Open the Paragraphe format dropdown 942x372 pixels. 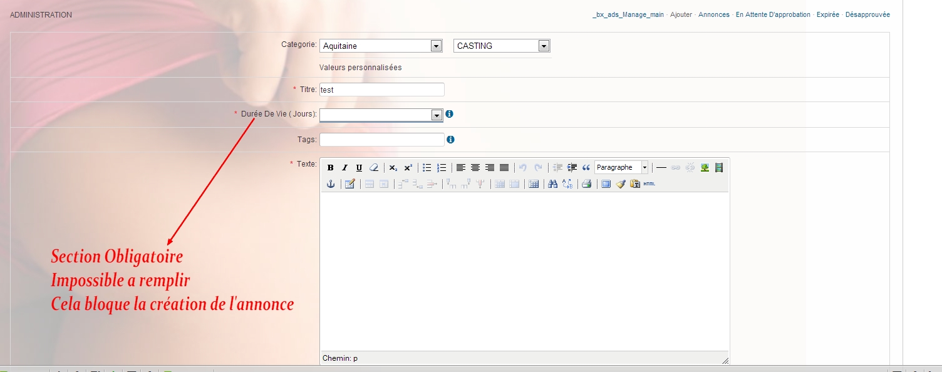click(644, 168)
